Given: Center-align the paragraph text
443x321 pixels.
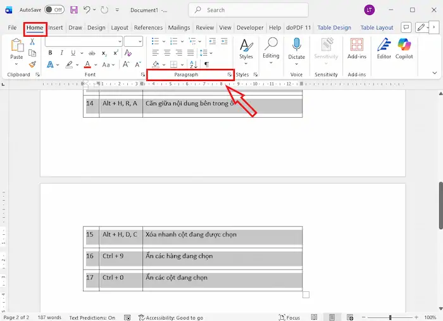Looking at the screenshot, I should tap(167, 53).
